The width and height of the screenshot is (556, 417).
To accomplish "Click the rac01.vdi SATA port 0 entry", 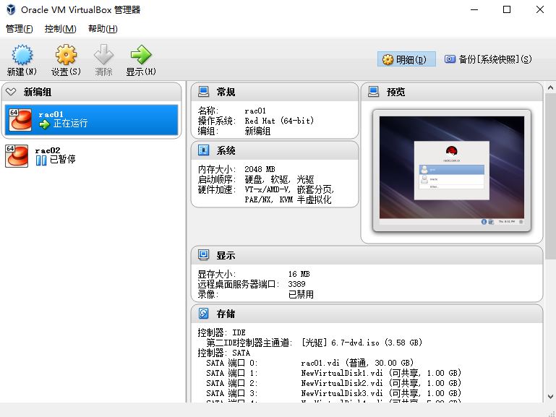I will pyautogui.click(x=357, y=363).
